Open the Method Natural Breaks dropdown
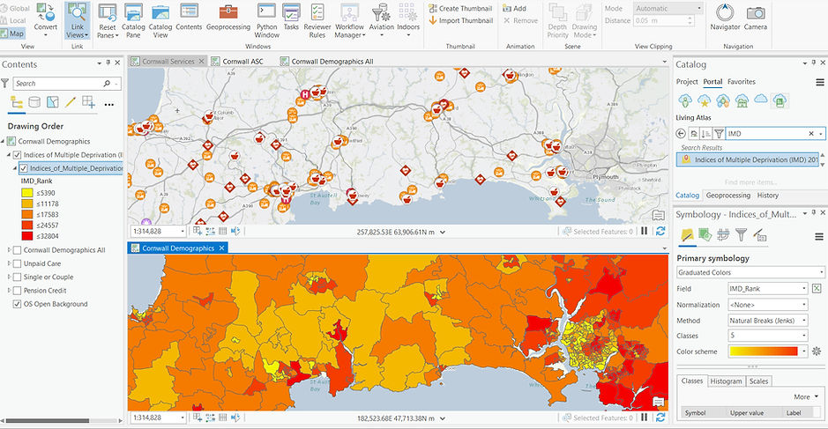The width and height of the screenshot is (828, 429). tap(768, 321)
